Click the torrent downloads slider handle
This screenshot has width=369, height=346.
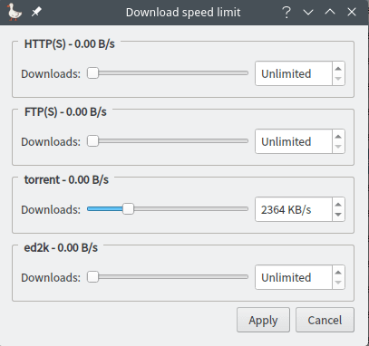tap(128, 209)
